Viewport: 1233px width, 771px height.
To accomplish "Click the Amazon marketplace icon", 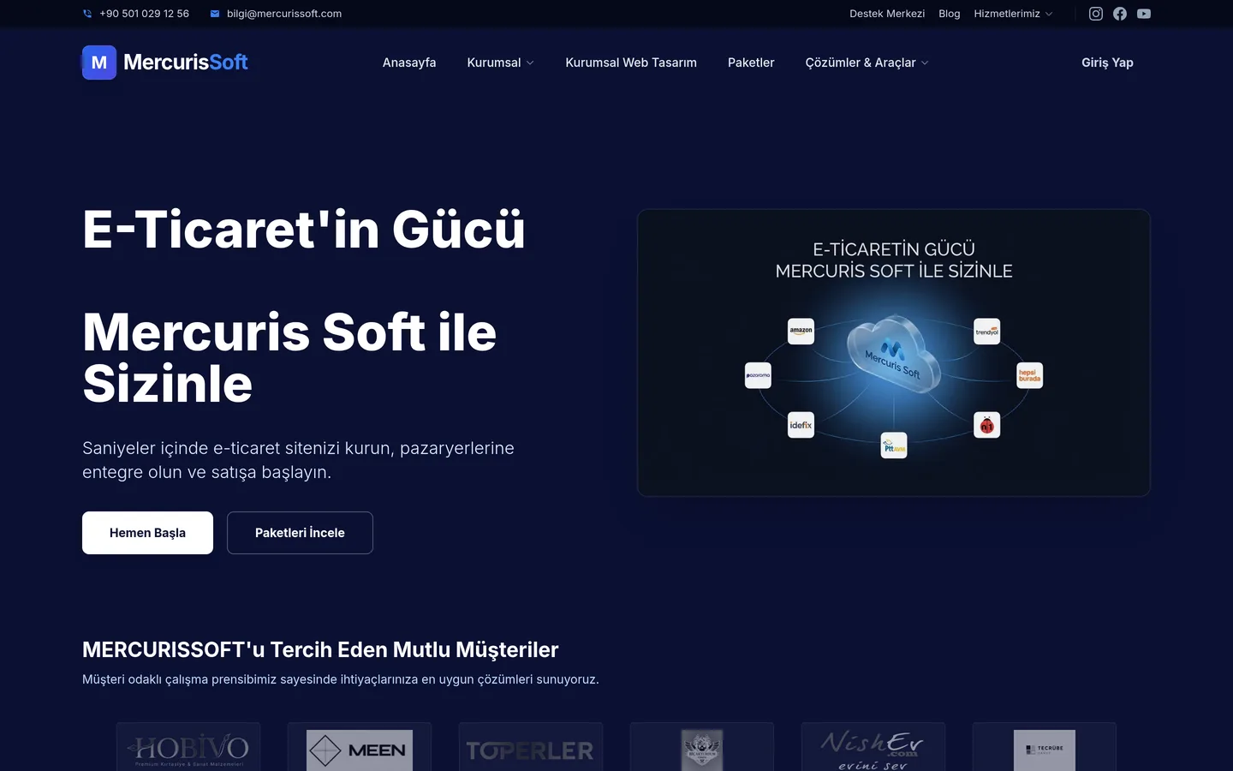I will coord(801,331).
